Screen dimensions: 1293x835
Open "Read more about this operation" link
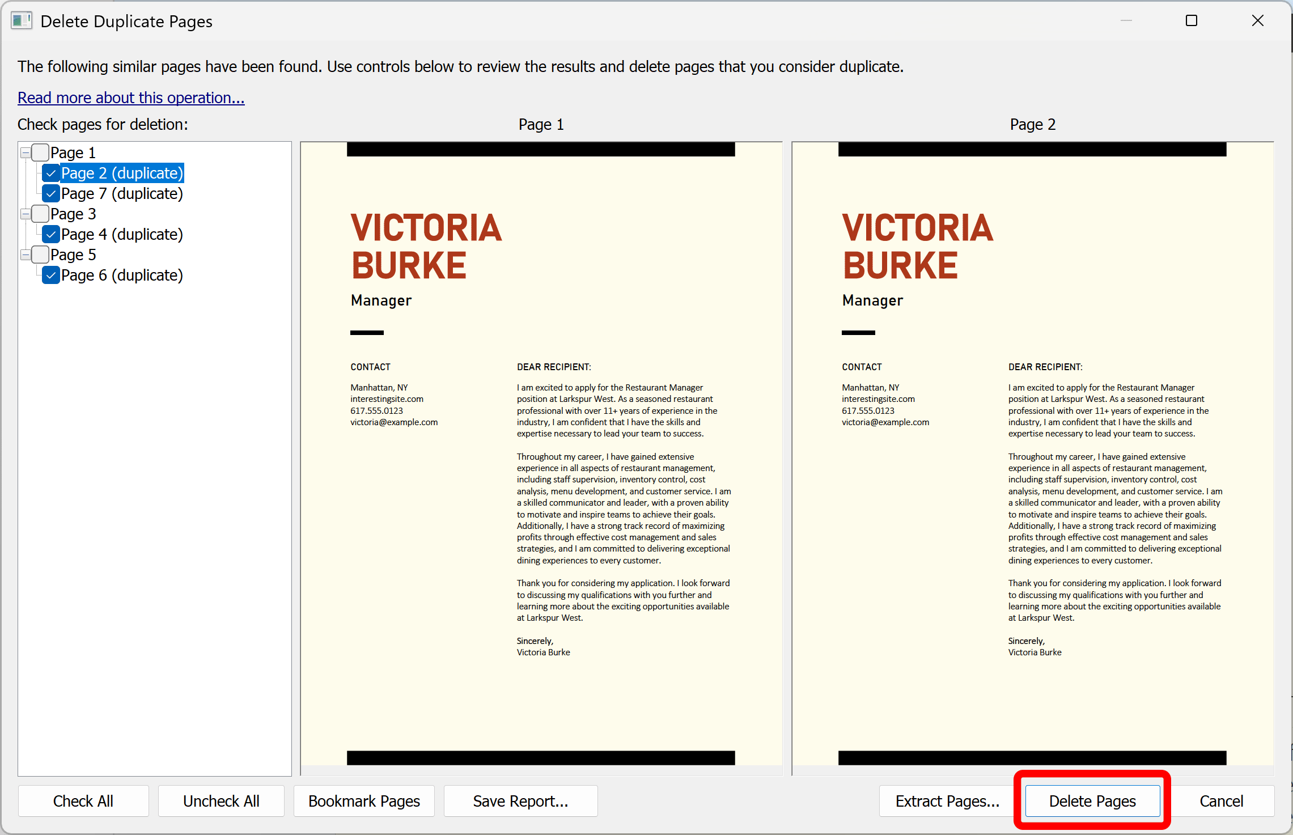130,98
